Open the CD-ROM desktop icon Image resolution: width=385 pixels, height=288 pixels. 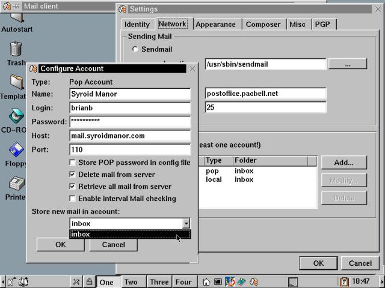(16, 117)
